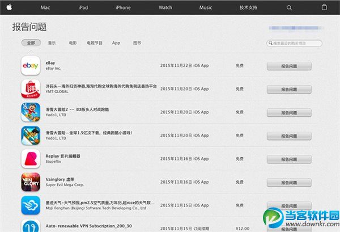Open Music in the navigation bar
Image resolution: width=340 pixels, height=232 pixels.
206,7
